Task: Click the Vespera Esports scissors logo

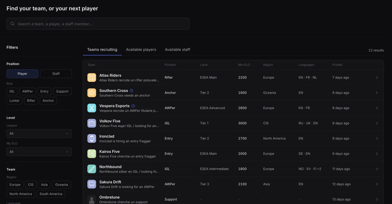Action: point(92,108)
